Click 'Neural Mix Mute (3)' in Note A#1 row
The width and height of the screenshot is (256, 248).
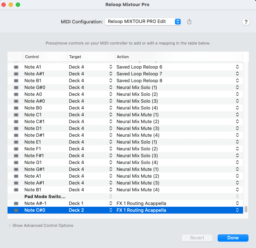tap(138, 183)
